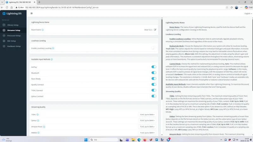The image size is (253, 142).
Task: Click the info icon beside Room Name
Action: 43,30
